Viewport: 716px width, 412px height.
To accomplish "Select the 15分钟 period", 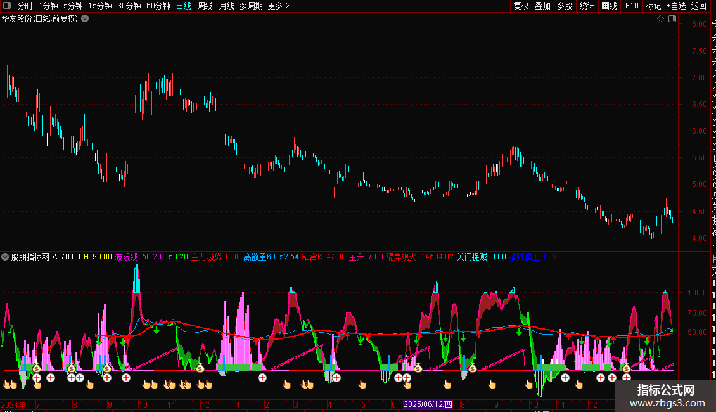I will [x=100, y=6].
